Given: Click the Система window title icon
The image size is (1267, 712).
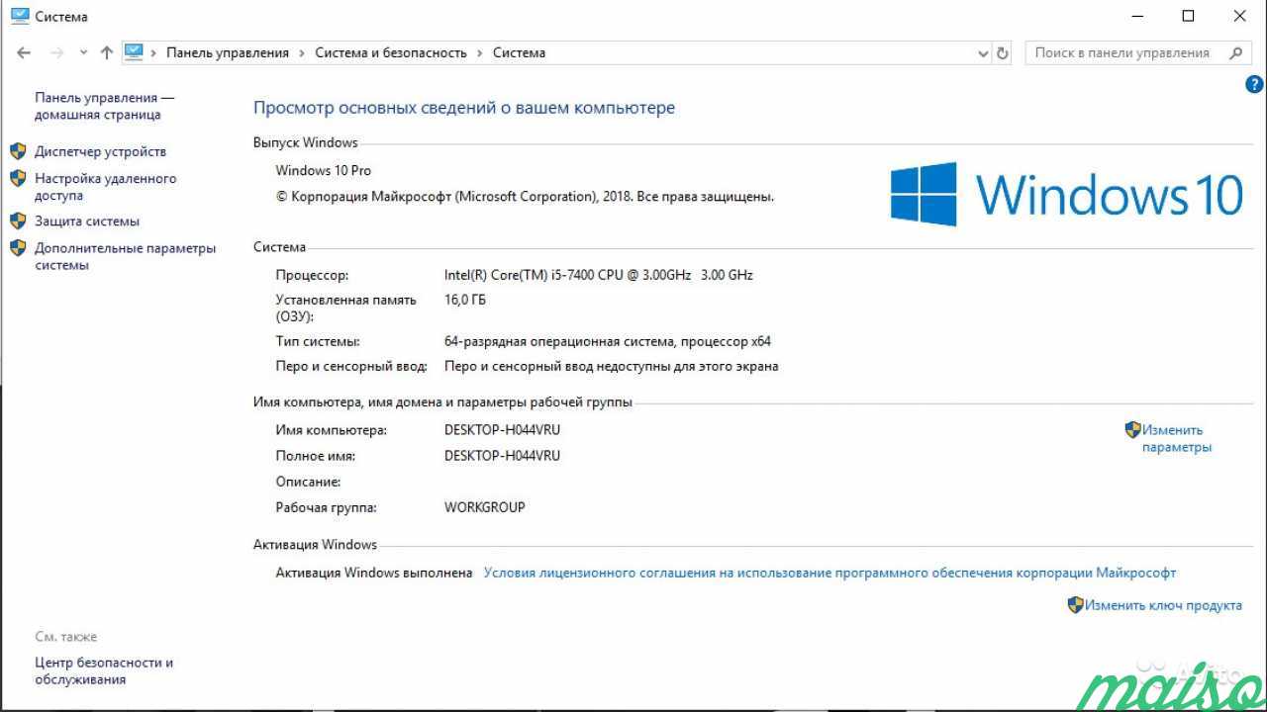Looking at the screenshot, I should [x=19, y=16].
